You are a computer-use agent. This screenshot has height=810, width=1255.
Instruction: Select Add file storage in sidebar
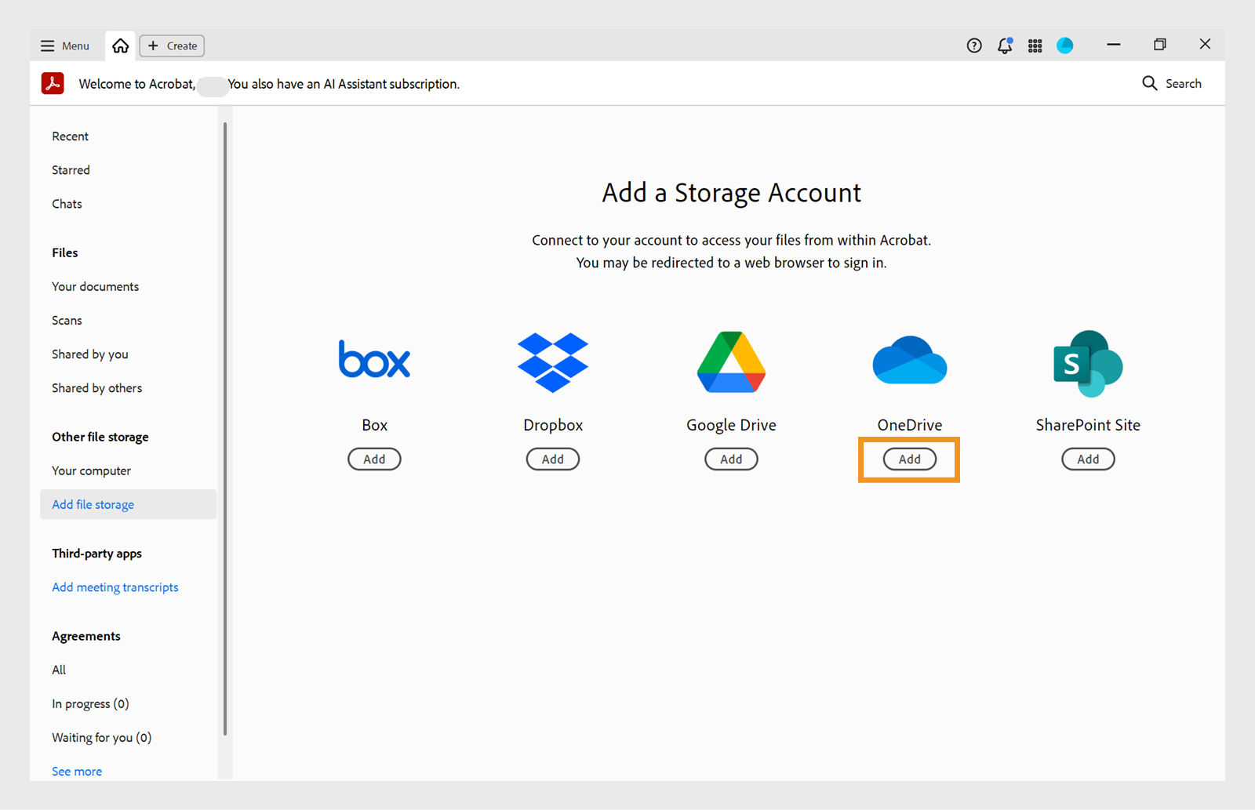[x=93, y=504]
